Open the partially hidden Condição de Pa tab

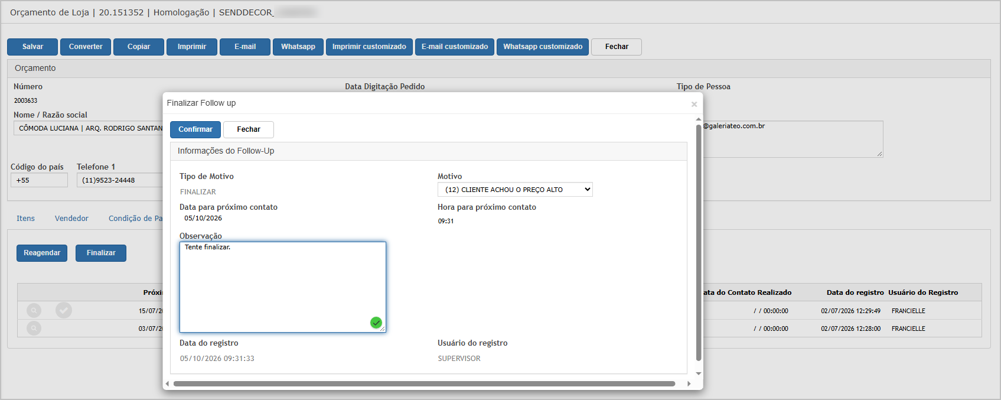(135, 219)
